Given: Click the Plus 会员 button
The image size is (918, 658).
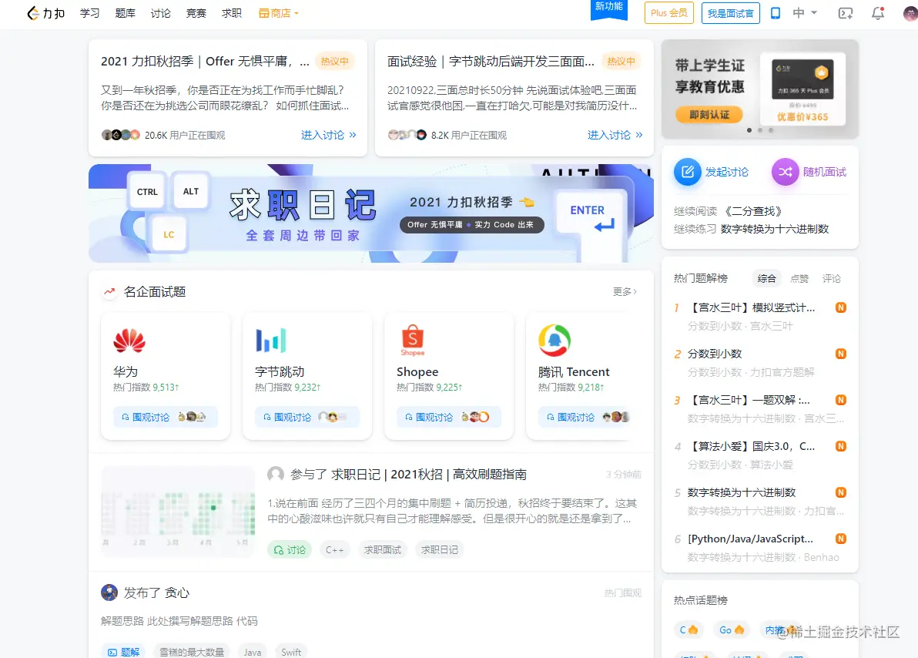Looking at the screenshot, I should [668, 13].
